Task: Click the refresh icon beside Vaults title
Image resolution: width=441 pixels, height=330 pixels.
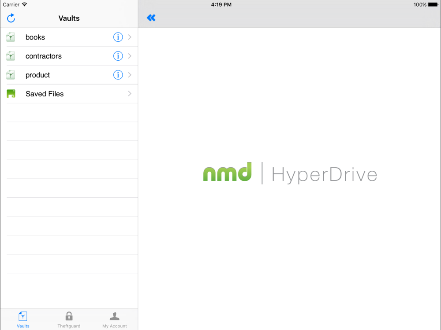Action: click(11, 18)
